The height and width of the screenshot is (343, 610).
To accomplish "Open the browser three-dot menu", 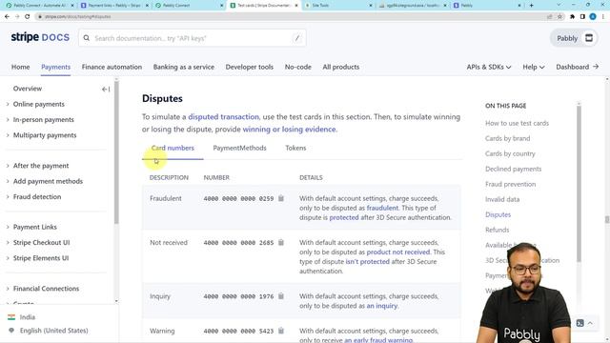I will tap(603, 17).
